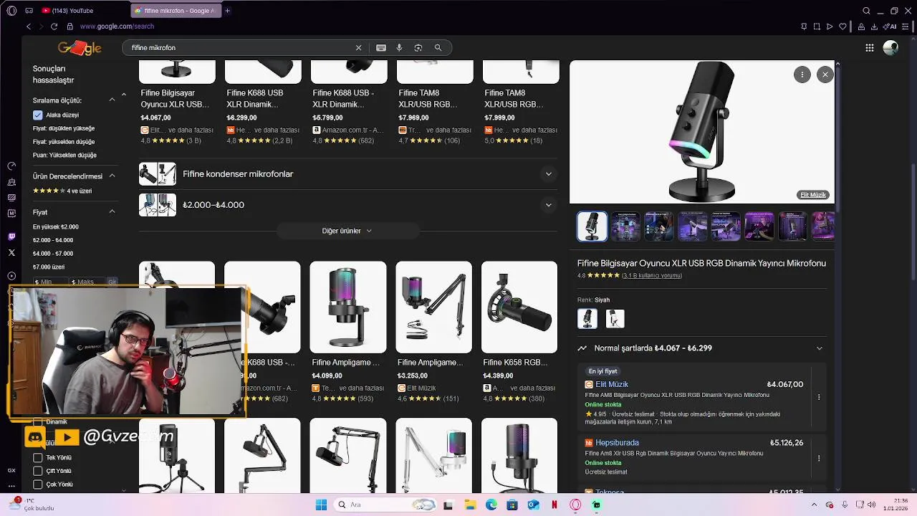Clear the search box with X
This screenshot has width=917, height=516.
(x=359, y=48)
